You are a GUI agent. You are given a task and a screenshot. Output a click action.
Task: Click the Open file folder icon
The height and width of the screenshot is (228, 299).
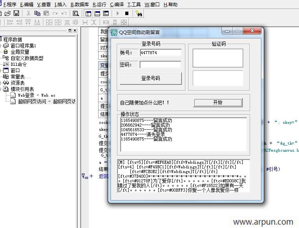click(x=8, y=13)
